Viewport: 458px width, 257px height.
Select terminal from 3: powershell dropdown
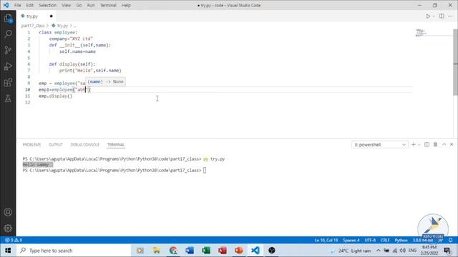click(x=379, y=144)
